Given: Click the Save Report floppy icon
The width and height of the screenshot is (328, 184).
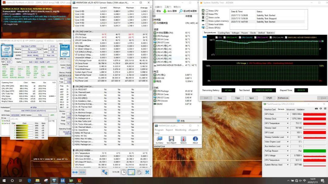Looking at the screenshot, I should pos(171,139).
